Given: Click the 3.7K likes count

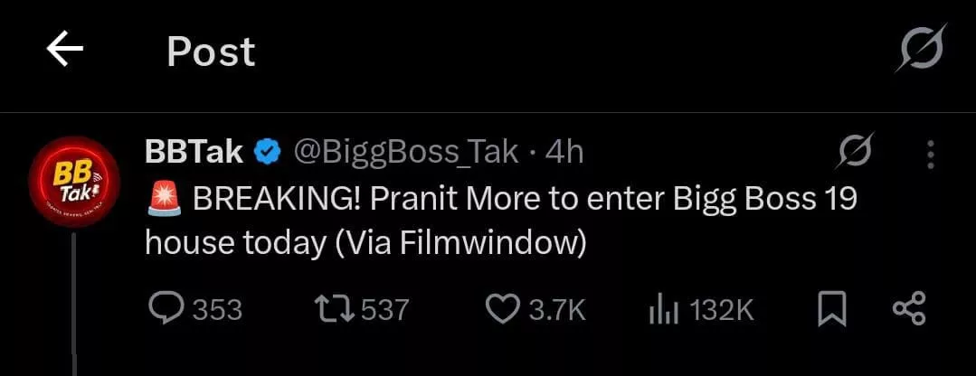Looking at the screenshot, I should coord(557,311).
